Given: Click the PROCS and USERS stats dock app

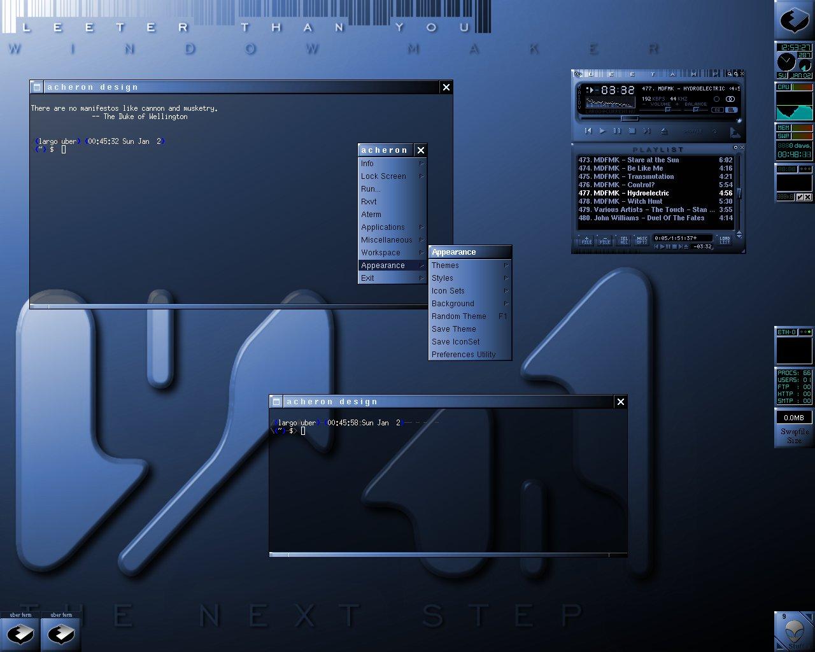Looking at the screenshot, I should coord(795,386).
